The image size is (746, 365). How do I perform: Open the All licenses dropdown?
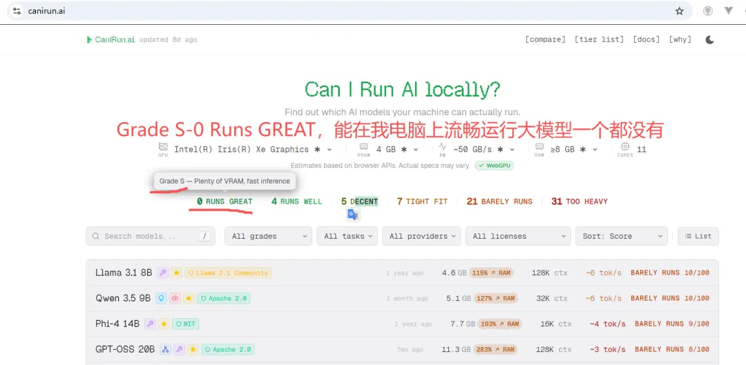[518, 236]
